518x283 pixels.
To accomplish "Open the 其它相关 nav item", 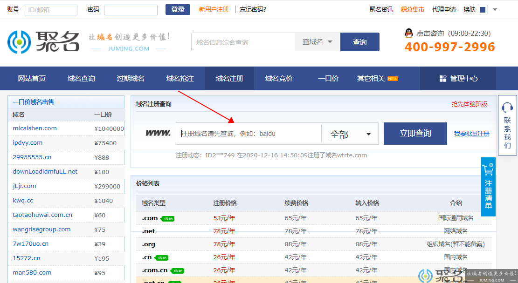I will (x=371, y=79).
